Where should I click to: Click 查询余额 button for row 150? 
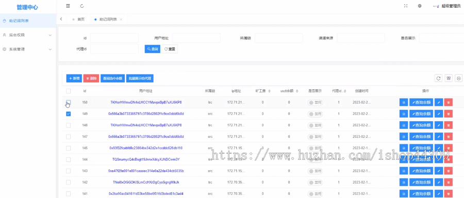click(421, 103)
